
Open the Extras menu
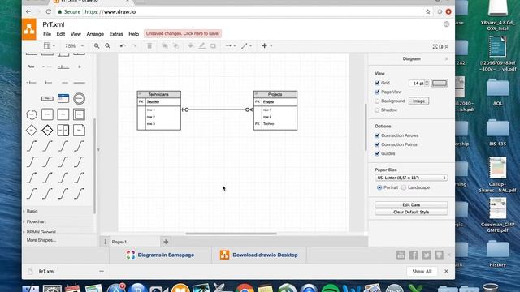(116, 34)
